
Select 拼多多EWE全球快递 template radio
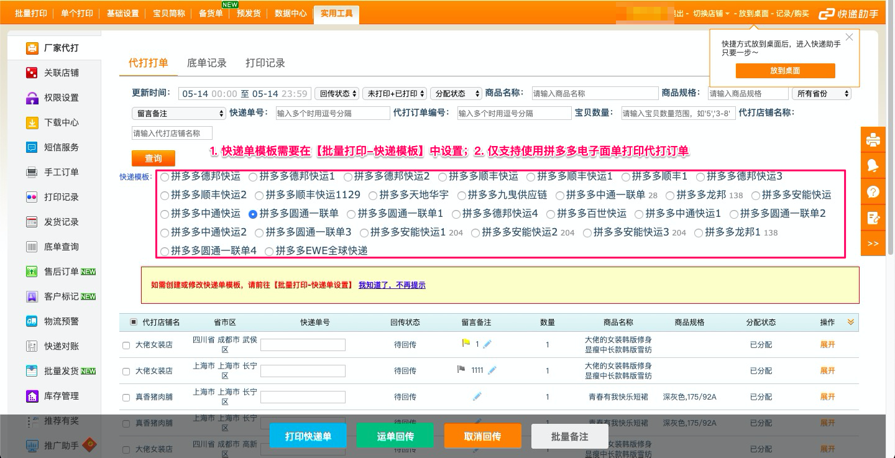(x=269, y=251)
